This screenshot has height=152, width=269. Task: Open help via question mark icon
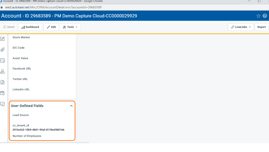265,16
